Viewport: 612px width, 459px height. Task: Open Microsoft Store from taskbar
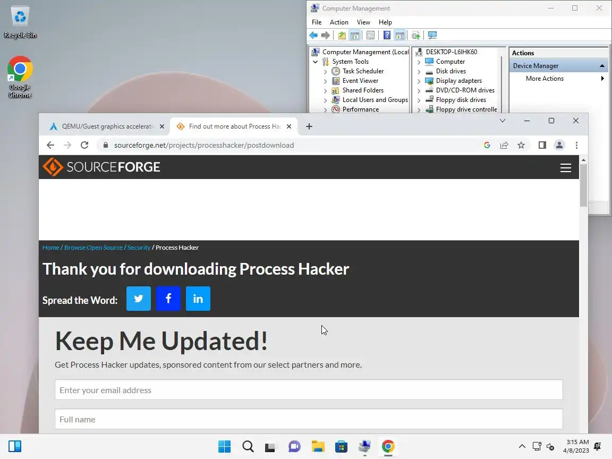point(341,446)
